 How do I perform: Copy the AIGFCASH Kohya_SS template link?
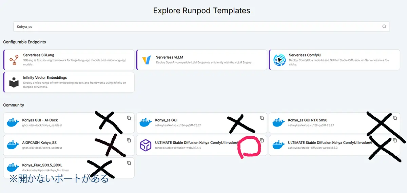click(x=129, y=140)
